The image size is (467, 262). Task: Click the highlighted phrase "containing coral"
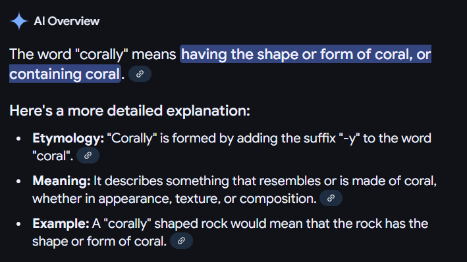[65, 74]
